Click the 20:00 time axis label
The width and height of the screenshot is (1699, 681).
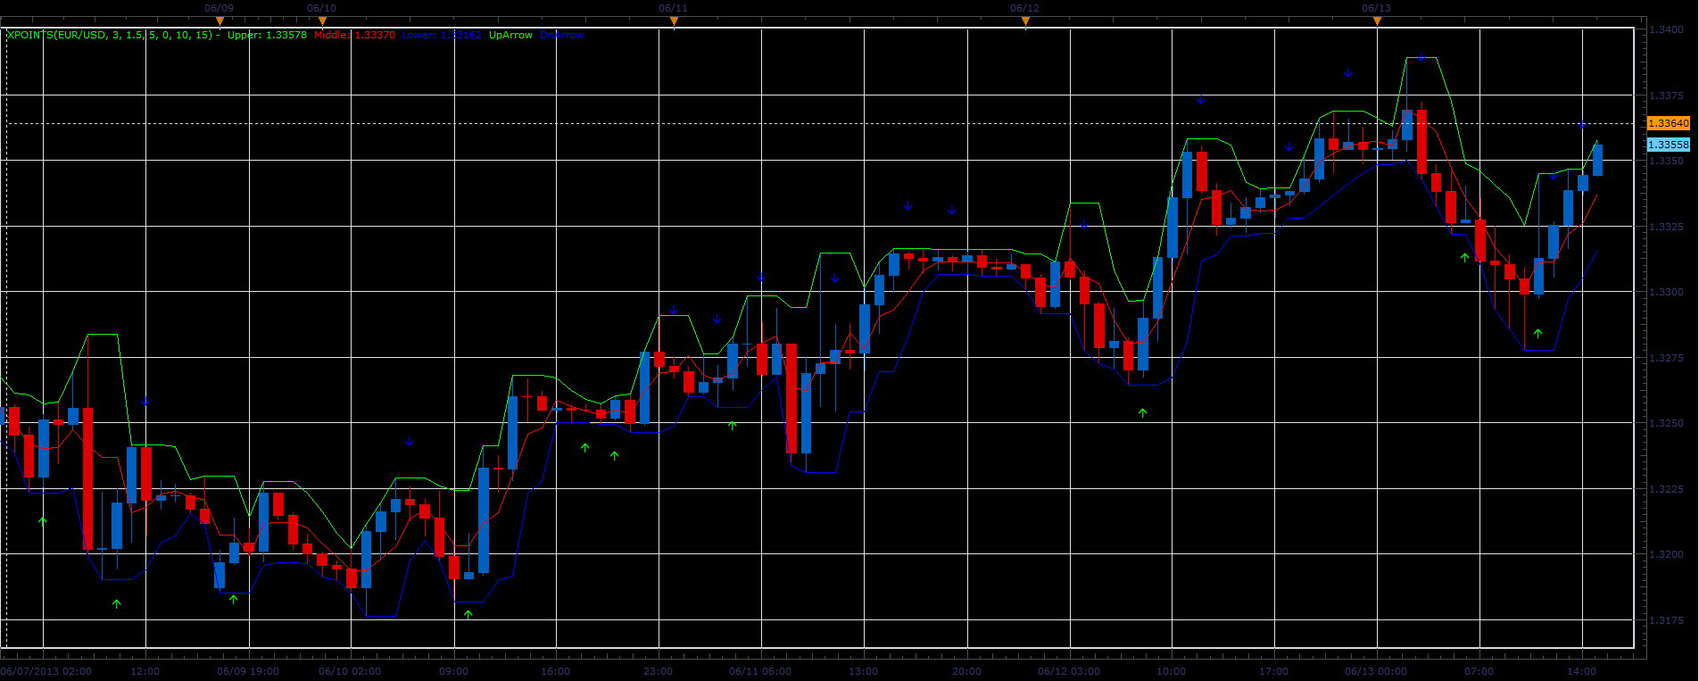[x=966, y=671]
